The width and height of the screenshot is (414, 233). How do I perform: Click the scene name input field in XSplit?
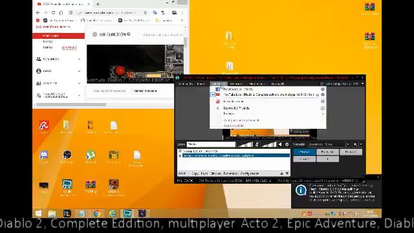[x=211, y=144]
